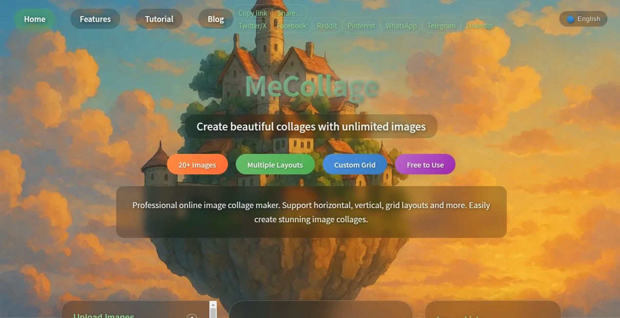Send the page via WhatsApp

(401, 25)
